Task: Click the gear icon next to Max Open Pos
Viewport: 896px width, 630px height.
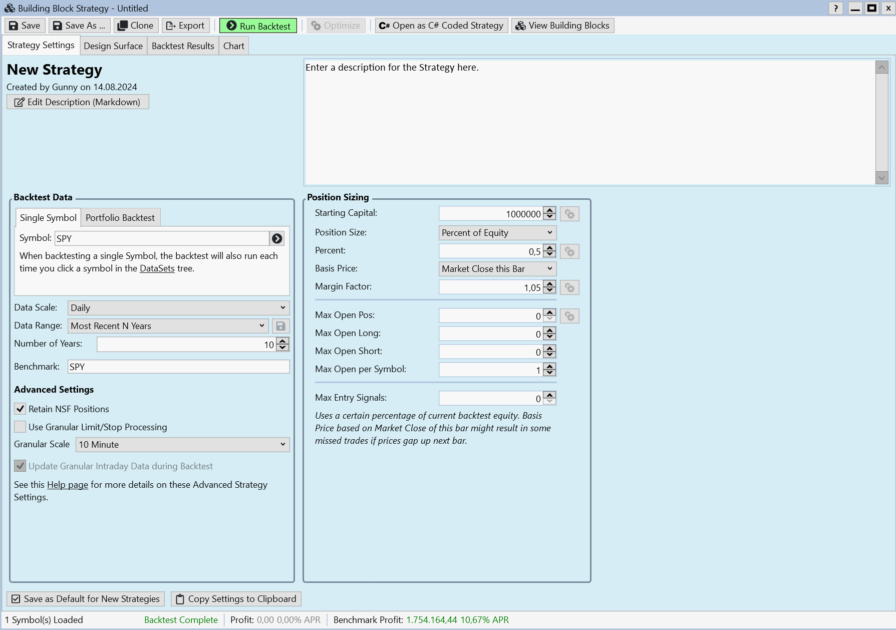Action: [569, 316]
